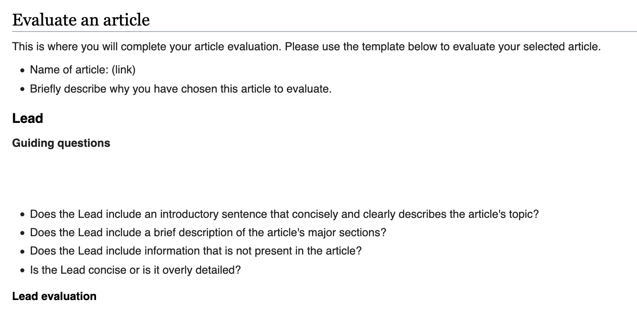The image size is (637, 312).
Task: Click the 'Guiding questions' subheading
Action: point(61,143)
